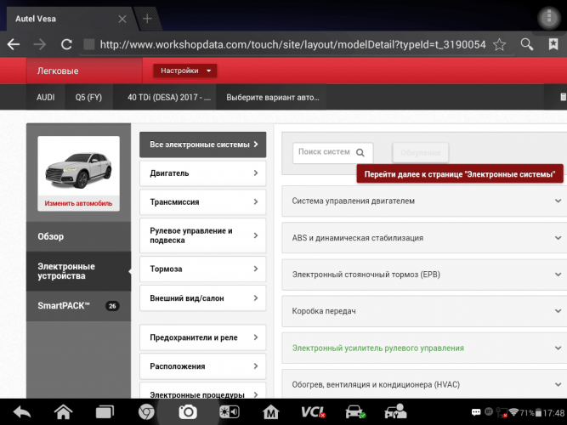Open the three-dot browser menu
This screenshot has height=425, width=567.
549,17
